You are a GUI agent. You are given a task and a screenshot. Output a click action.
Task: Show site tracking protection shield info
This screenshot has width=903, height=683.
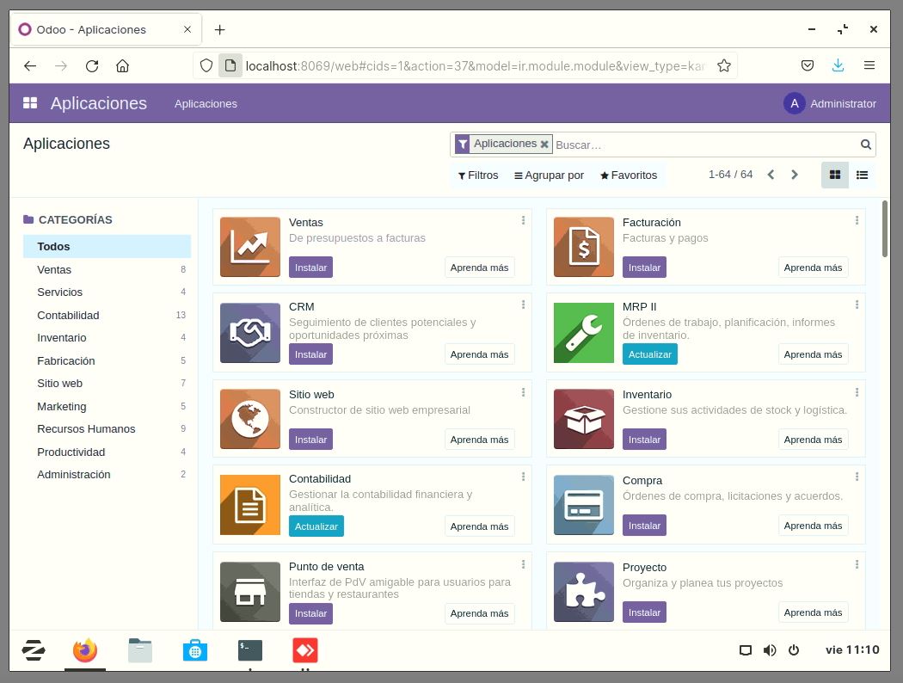click(206, 65)
